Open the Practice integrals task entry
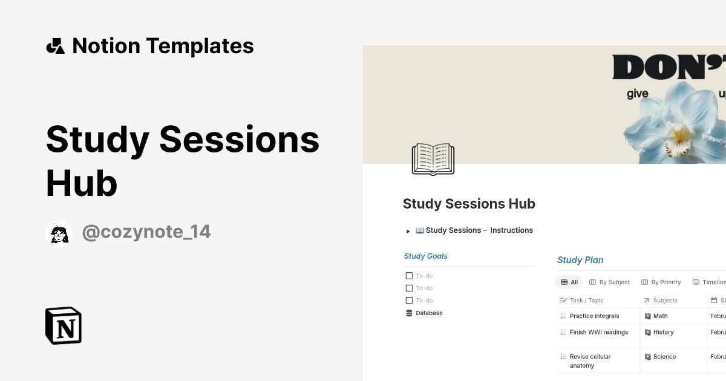Viewport: 726px width, 381px height. pos(595,316)
